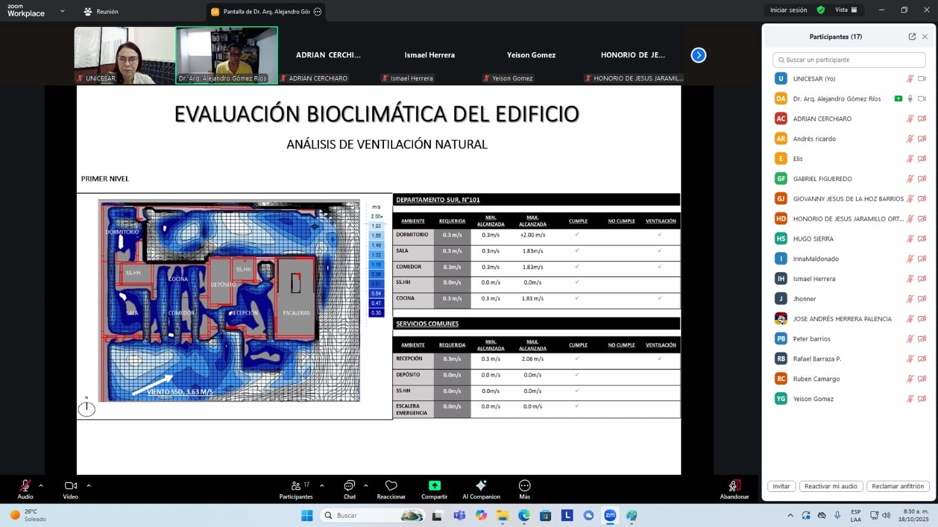Show next participants with blue arrow
This screenshot has width=938, height=527.
coord(698,55)
